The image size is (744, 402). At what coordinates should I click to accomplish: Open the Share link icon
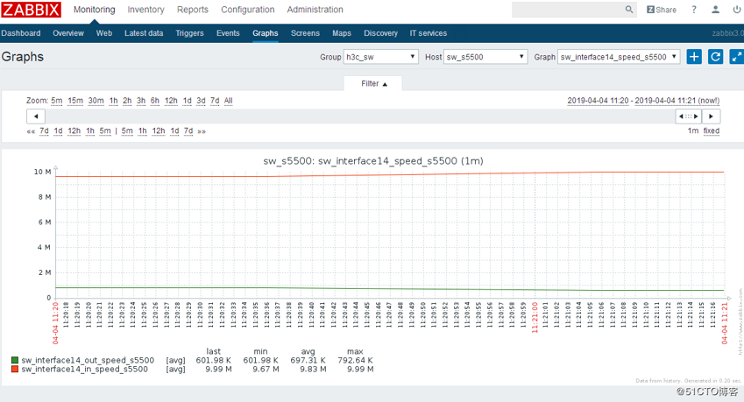[662, 10]
